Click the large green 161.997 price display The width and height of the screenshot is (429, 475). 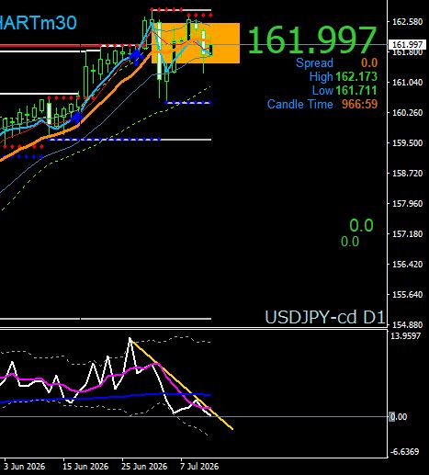312,40
